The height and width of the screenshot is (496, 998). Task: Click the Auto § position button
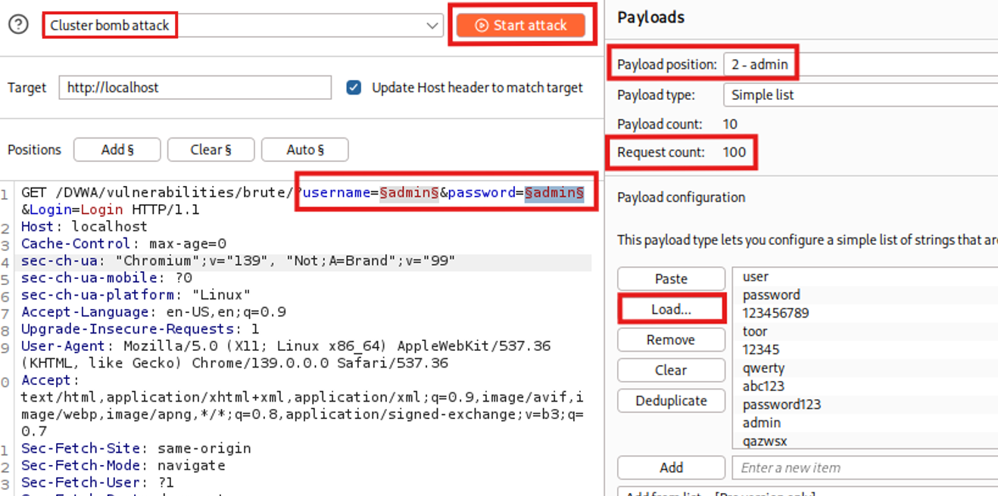[304, 150]
